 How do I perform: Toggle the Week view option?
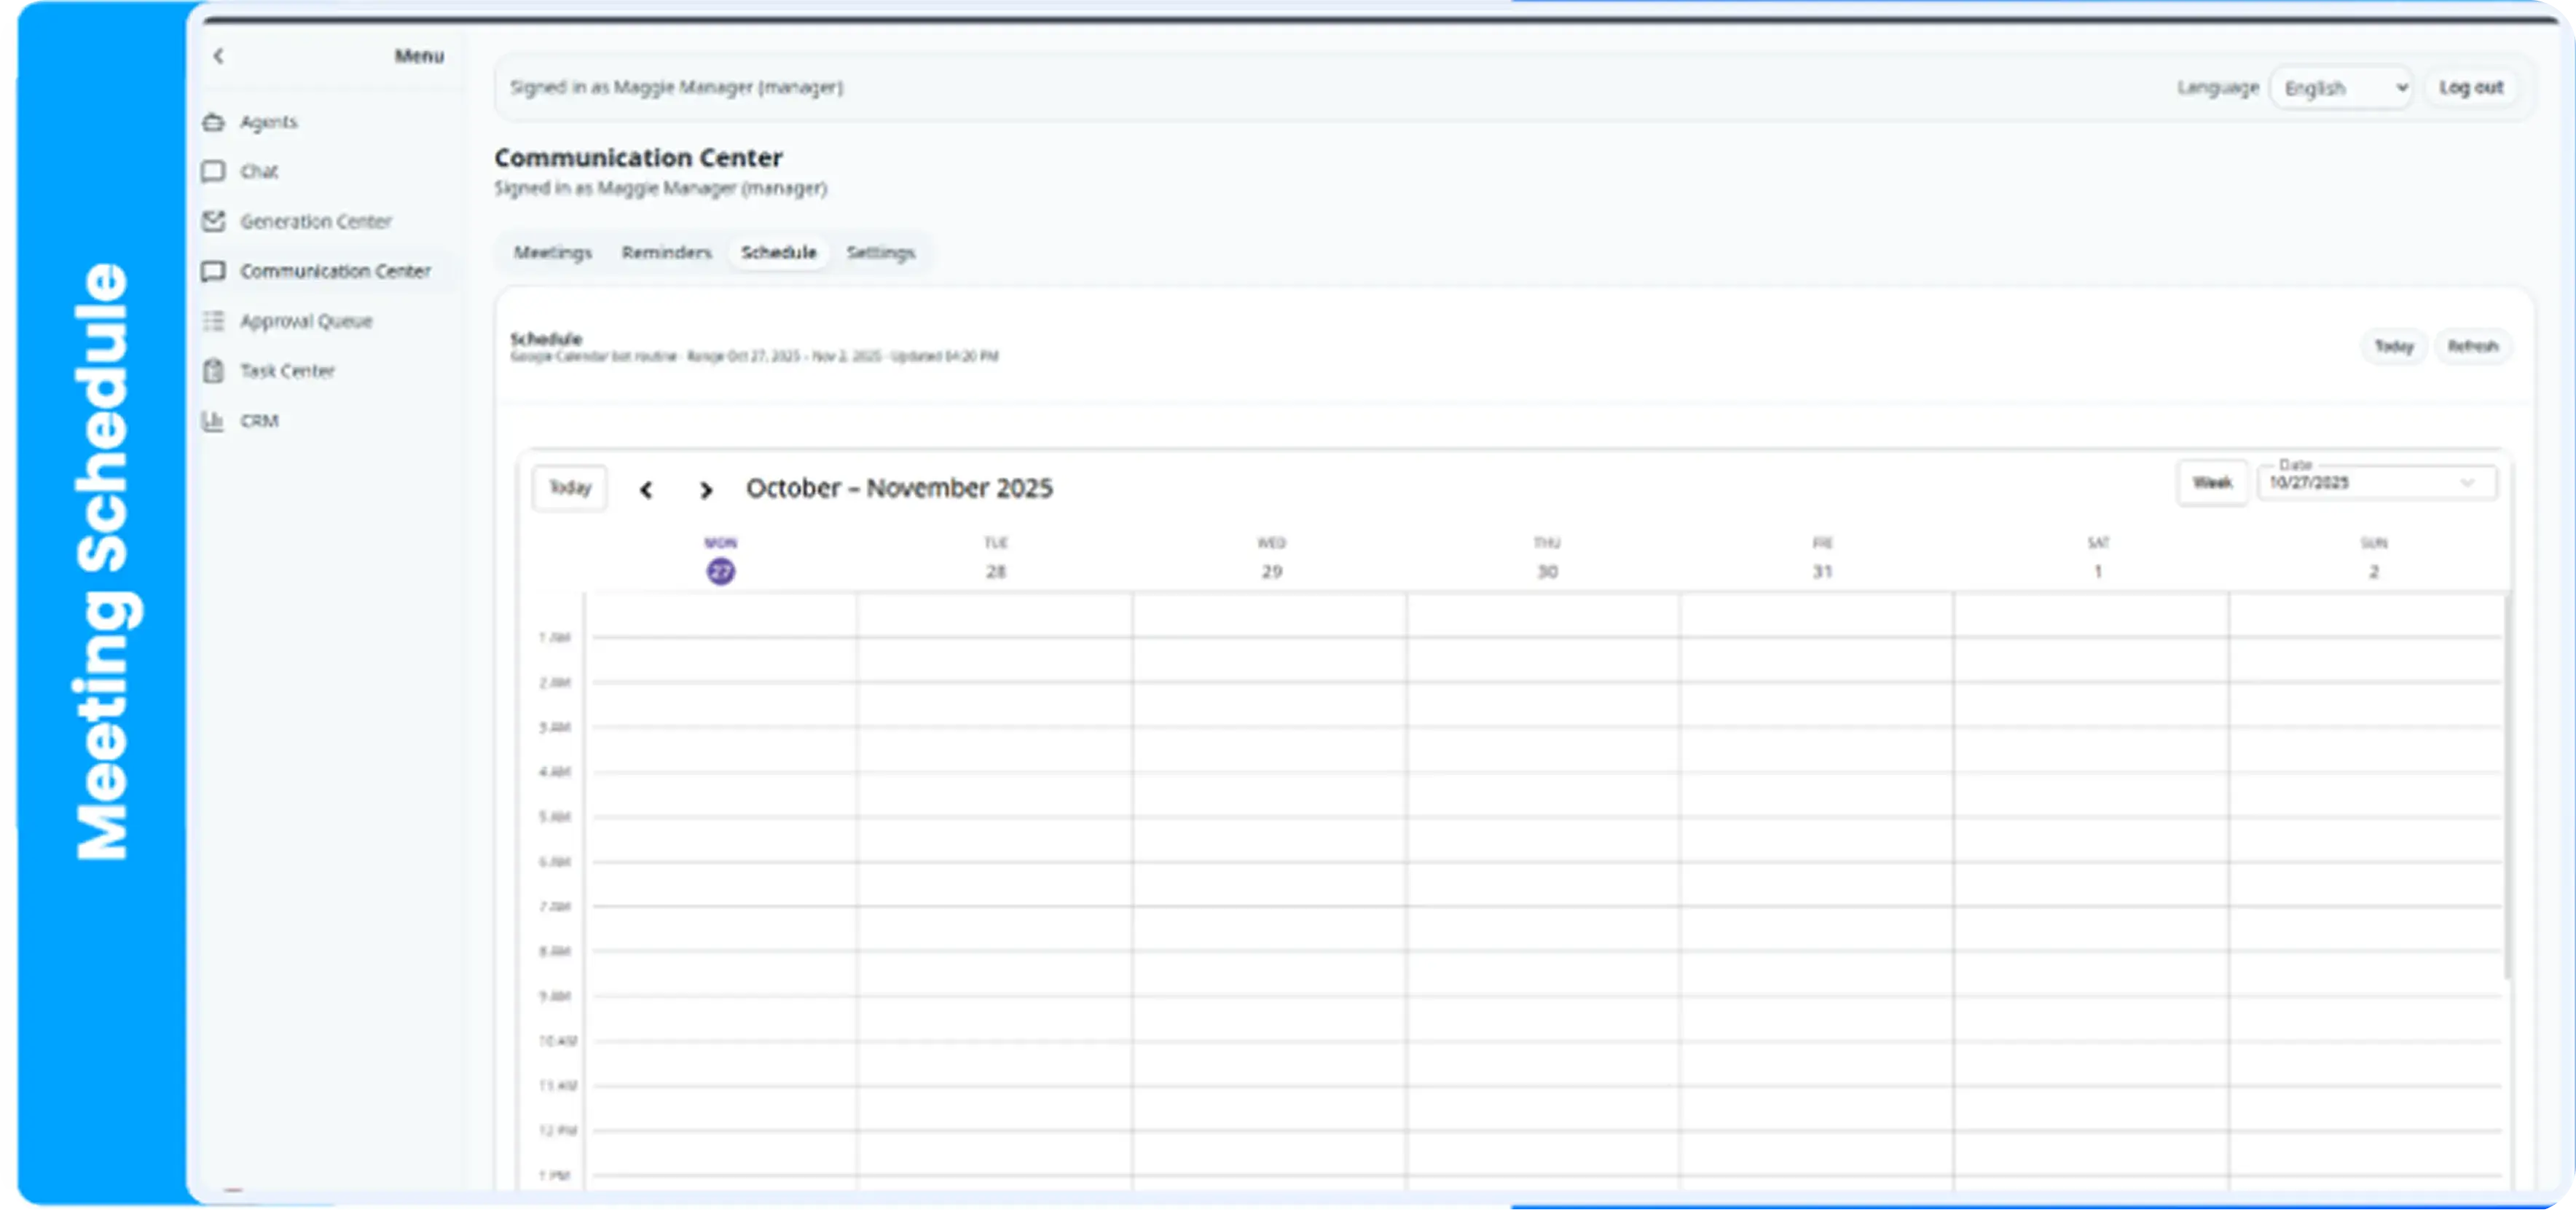coord(2213,482)
